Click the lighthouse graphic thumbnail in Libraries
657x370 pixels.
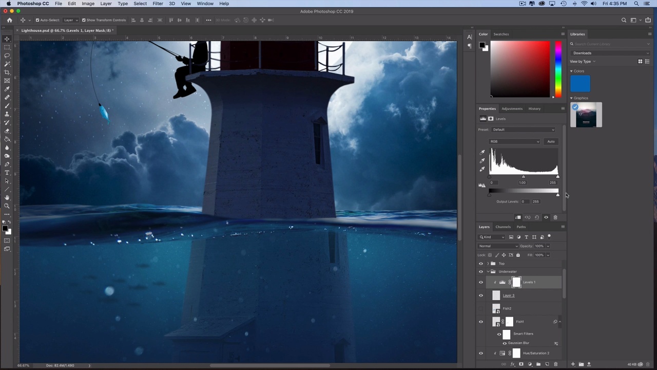point(586,115)
